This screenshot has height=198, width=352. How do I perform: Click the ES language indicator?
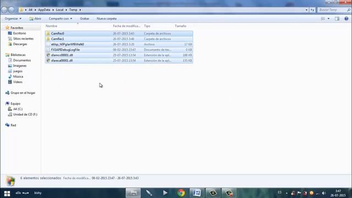point(279,193)
